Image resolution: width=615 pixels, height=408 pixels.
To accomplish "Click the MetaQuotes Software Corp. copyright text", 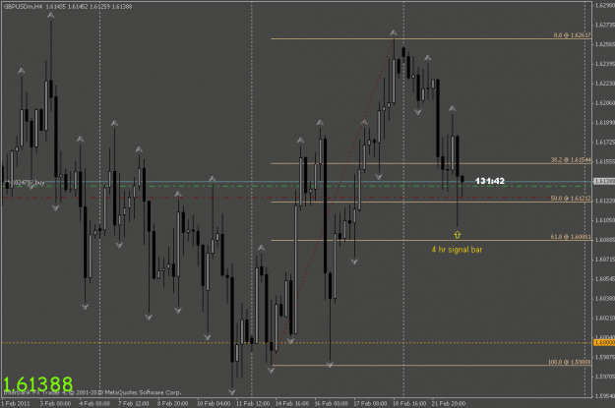I will (x=92, y=392).
